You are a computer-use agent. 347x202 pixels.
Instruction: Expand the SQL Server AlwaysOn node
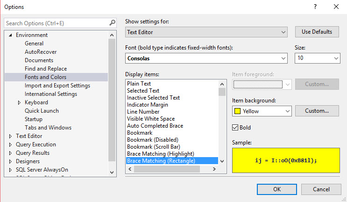tap(10, 170)
